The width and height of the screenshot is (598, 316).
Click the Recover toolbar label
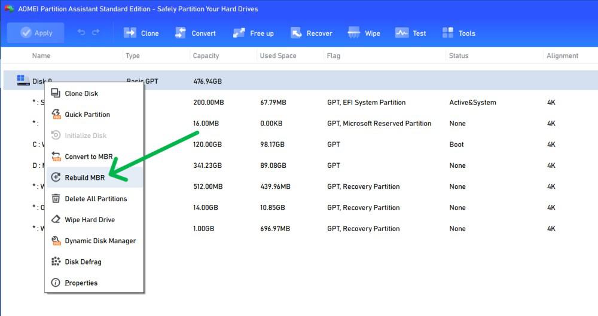(319, 33)
